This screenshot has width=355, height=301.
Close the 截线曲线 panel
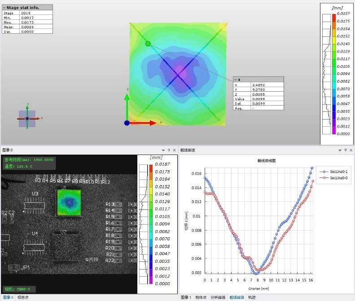click(x=351, y=150)
